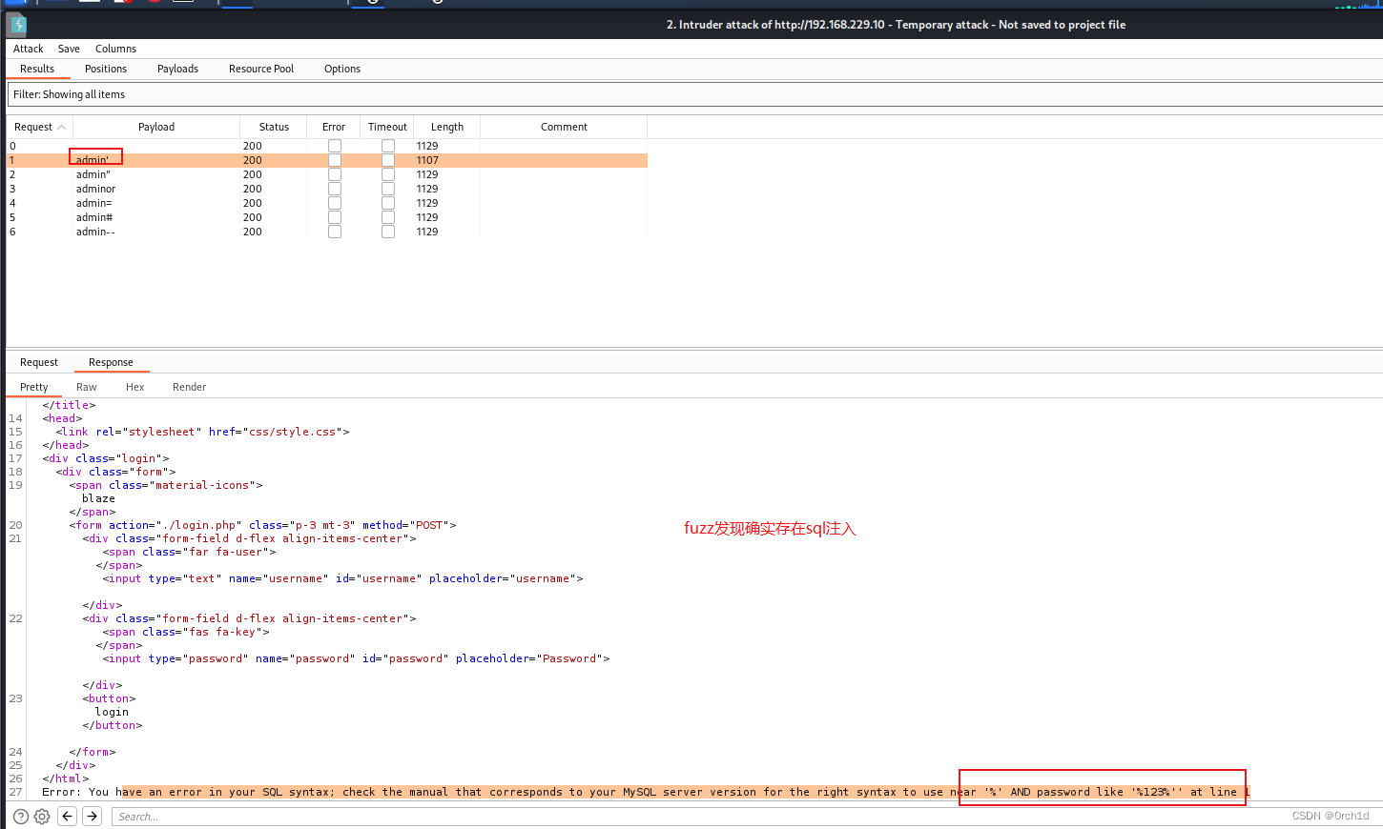Sort by Length column header

[447, 127]
